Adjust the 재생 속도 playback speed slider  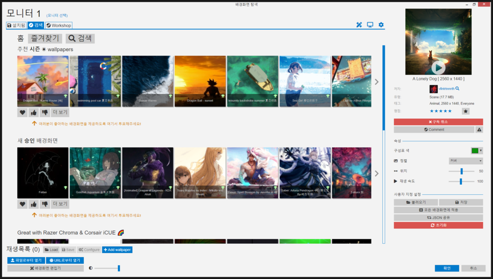point(461,181)
